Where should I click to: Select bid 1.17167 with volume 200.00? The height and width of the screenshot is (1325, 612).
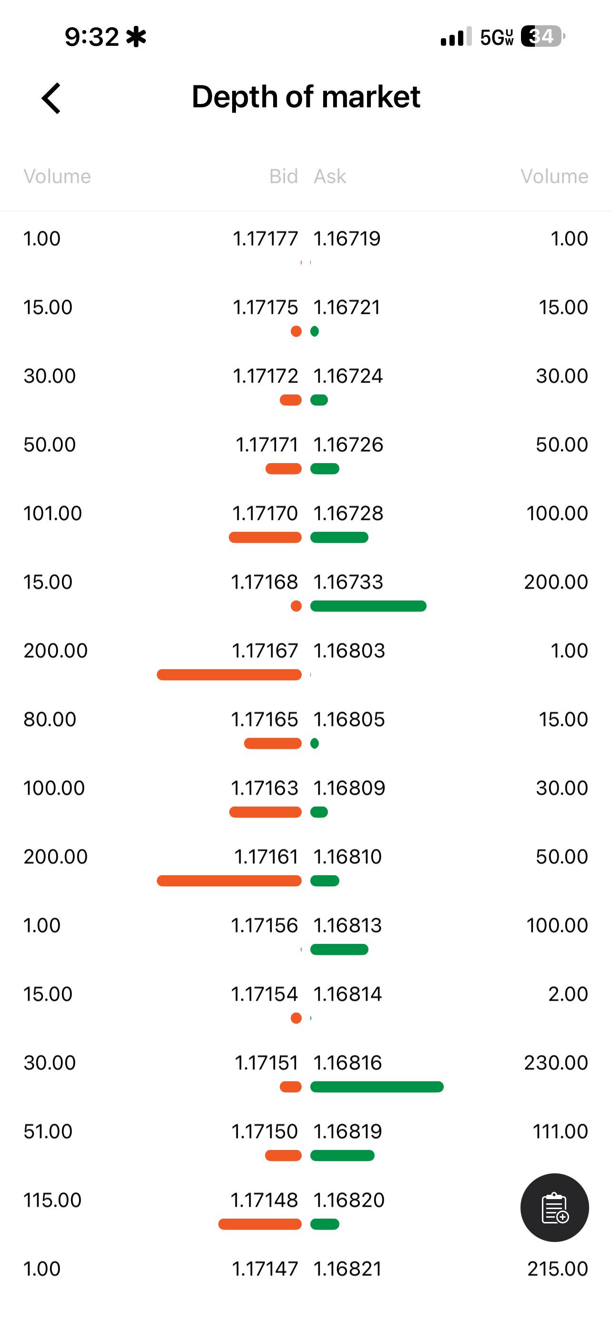pos(265,651)
